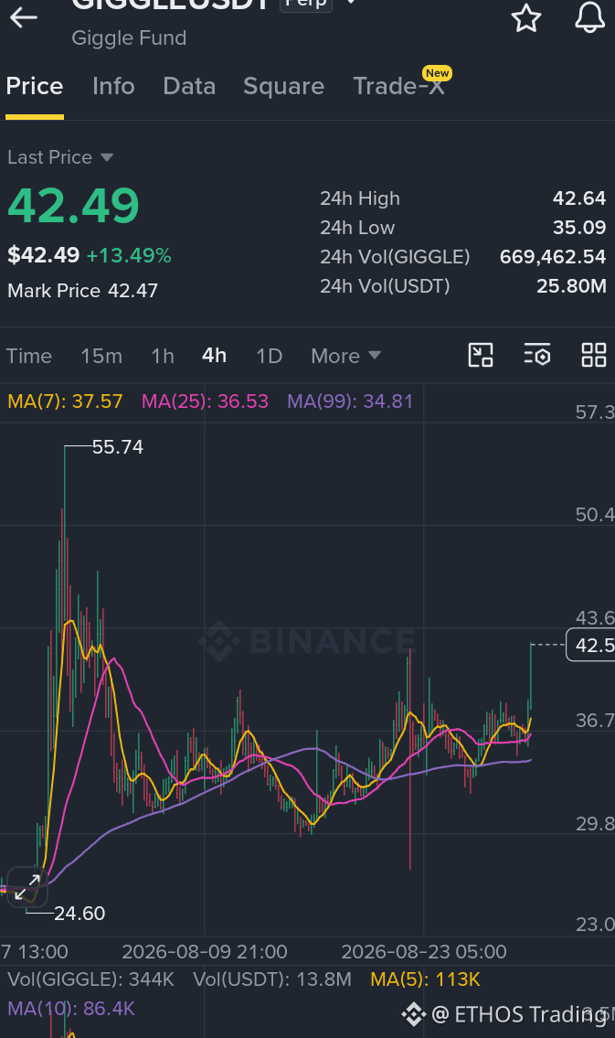Open the chart drawing tools icon
Screen dimensions: 615x1038
click(x=481, y=355)
